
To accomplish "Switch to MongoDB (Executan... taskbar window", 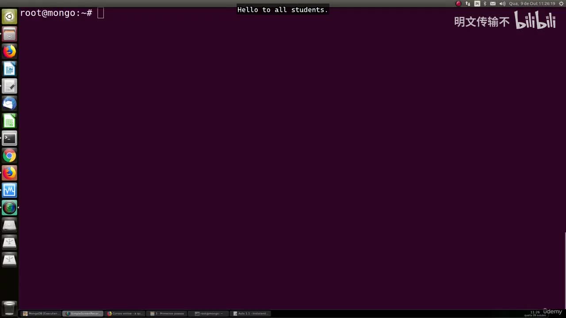I will (41, 314).
